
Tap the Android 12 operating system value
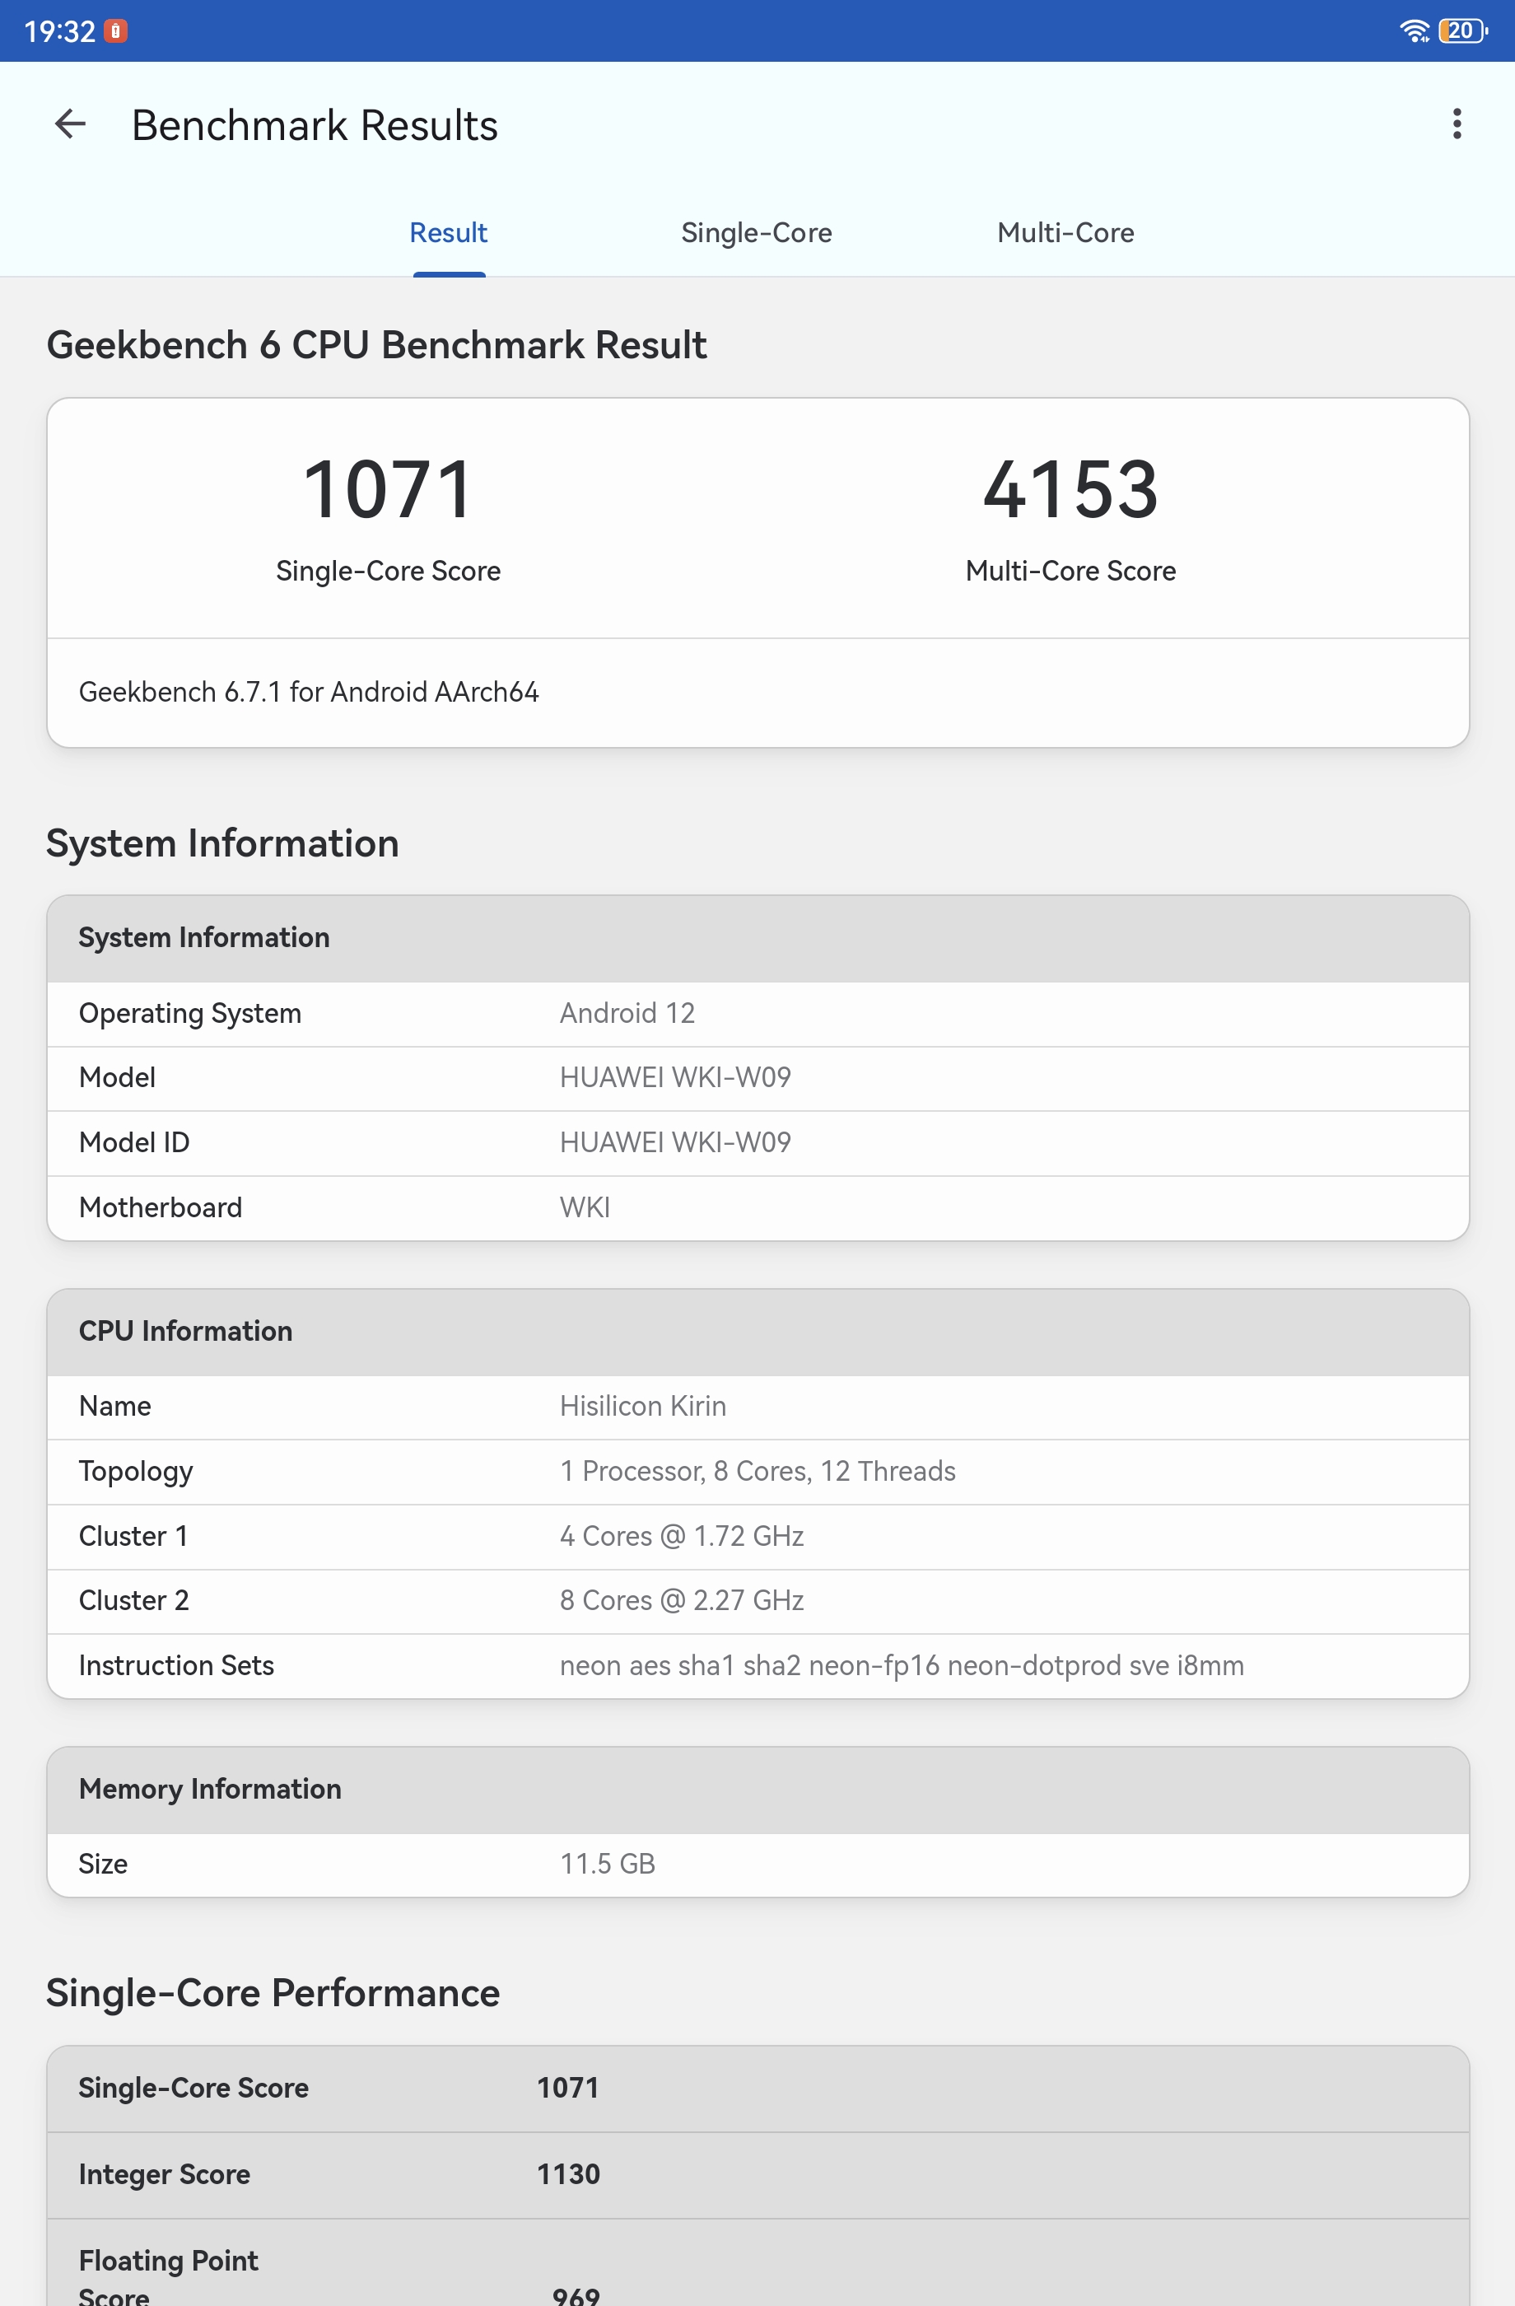[627, 1014]
